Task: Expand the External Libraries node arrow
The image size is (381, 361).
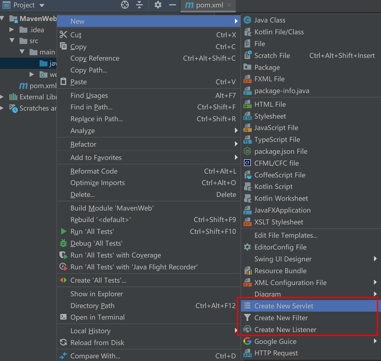Action: click(2, 97)
